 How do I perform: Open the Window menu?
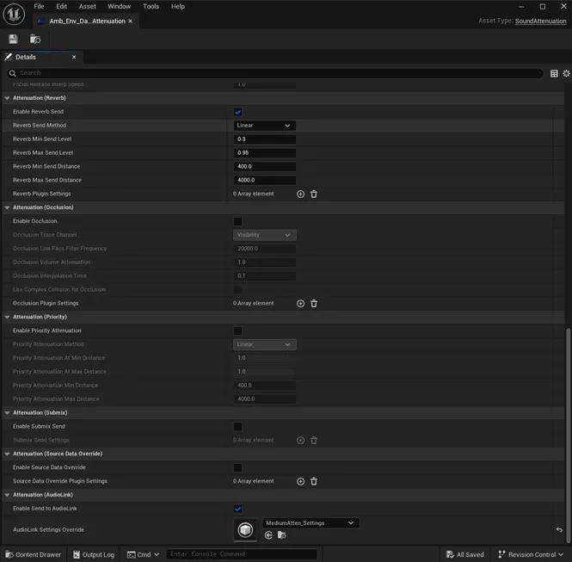pos(119,7)
